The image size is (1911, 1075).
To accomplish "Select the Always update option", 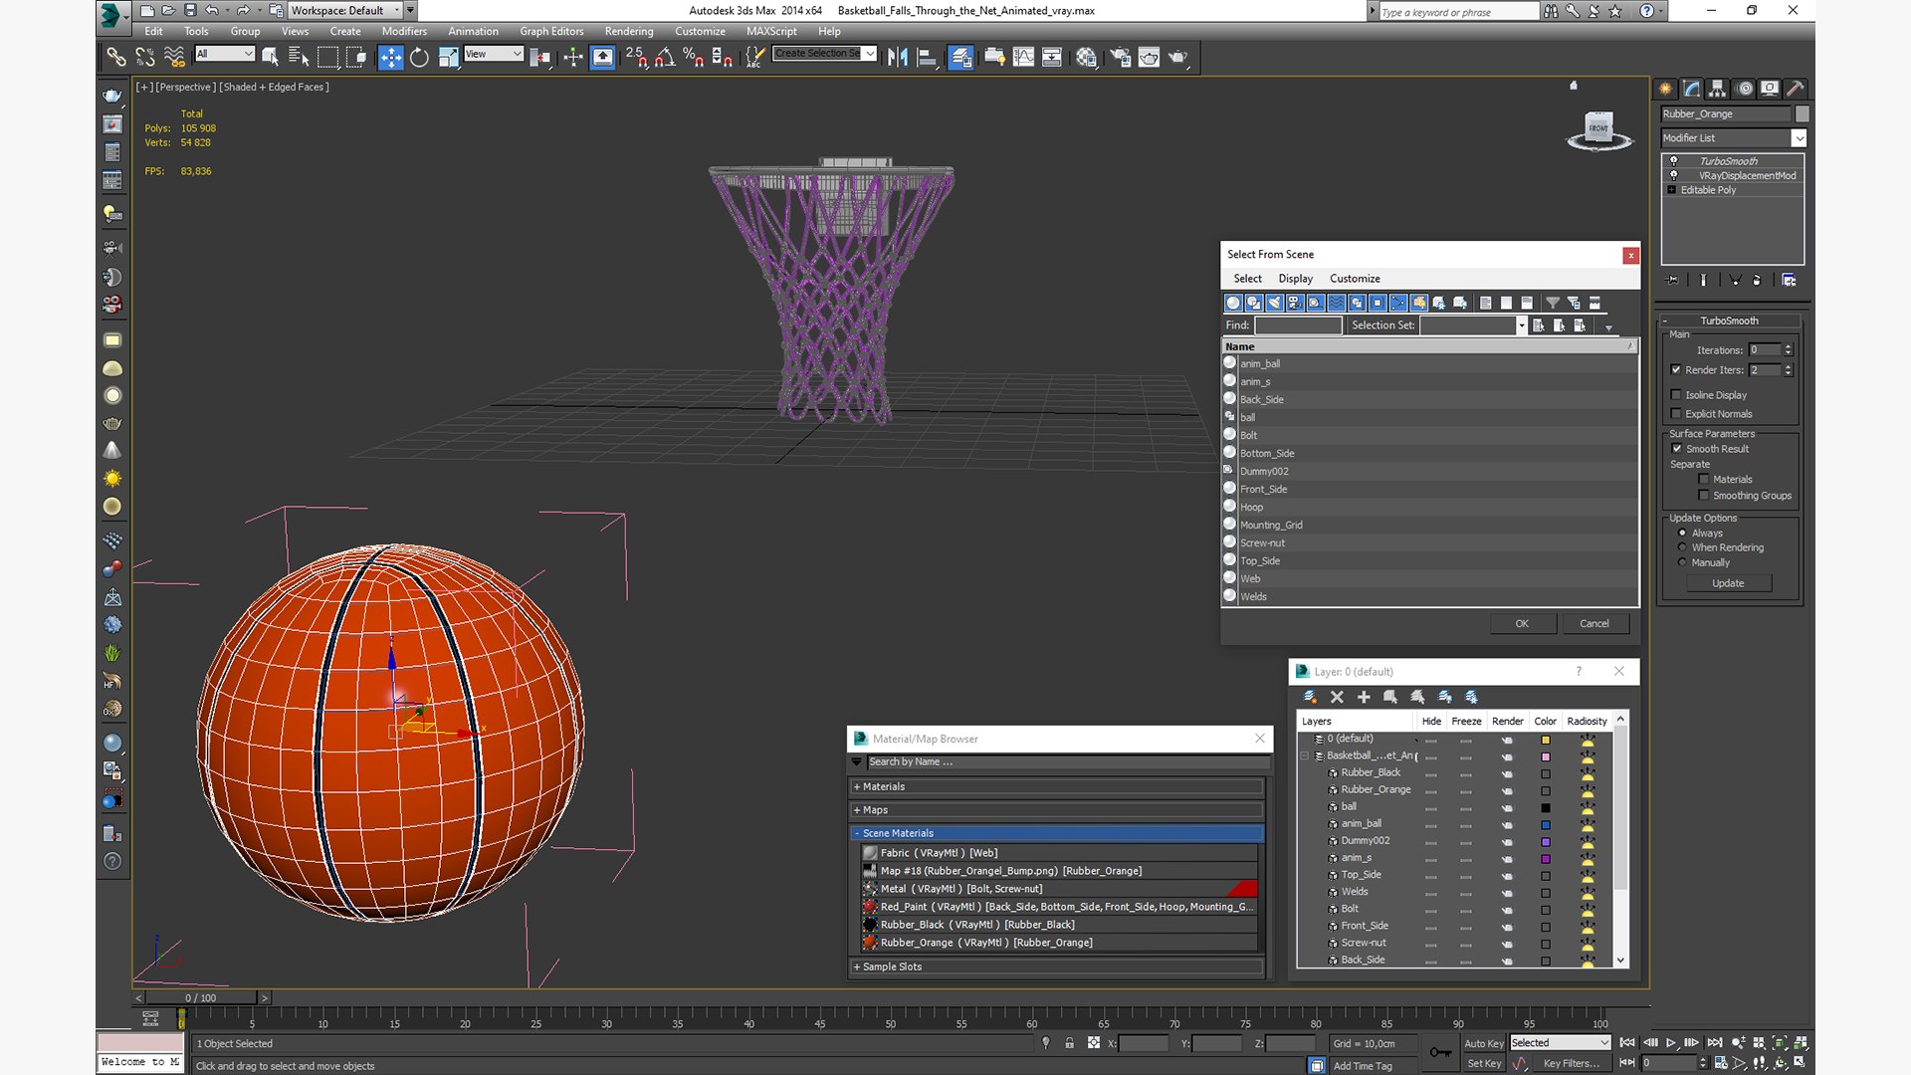I will pos(1682,534).
